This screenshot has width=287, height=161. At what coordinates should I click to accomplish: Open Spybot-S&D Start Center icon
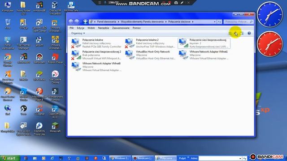[39, 25]
